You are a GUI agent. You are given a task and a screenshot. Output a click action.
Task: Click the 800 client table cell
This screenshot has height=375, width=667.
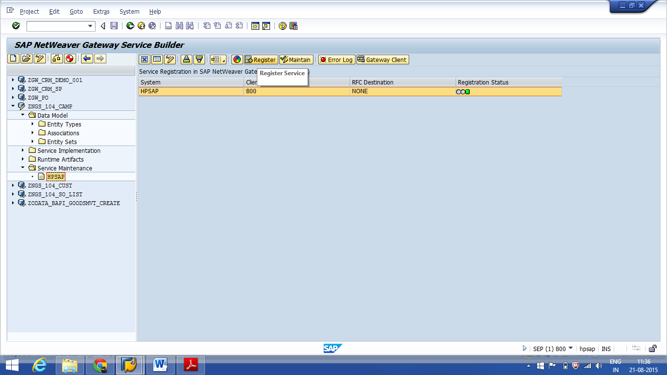coord(296,91)
